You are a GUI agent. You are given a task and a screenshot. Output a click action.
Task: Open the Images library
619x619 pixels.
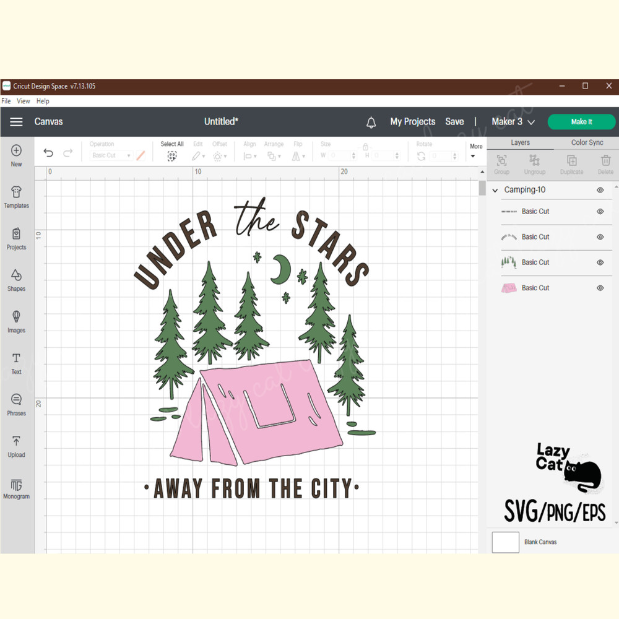[16, 321]
